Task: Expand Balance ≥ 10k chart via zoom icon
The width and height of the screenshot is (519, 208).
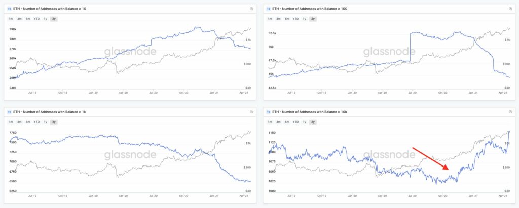Action: 510,112
